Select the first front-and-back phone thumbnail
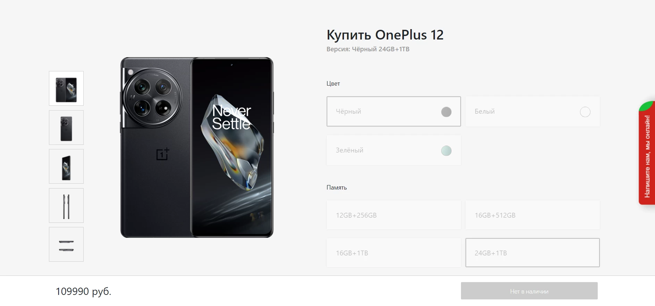 tap(66, 88)
